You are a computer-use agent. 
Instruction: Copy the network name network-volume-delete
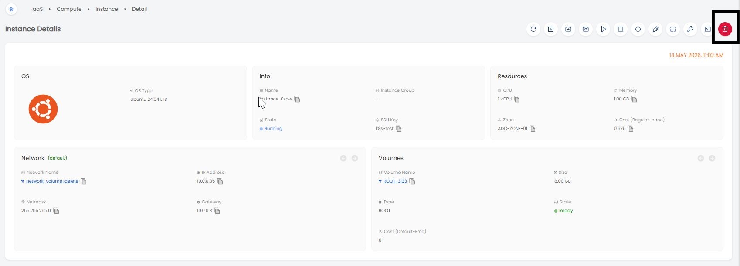[84, 181]
